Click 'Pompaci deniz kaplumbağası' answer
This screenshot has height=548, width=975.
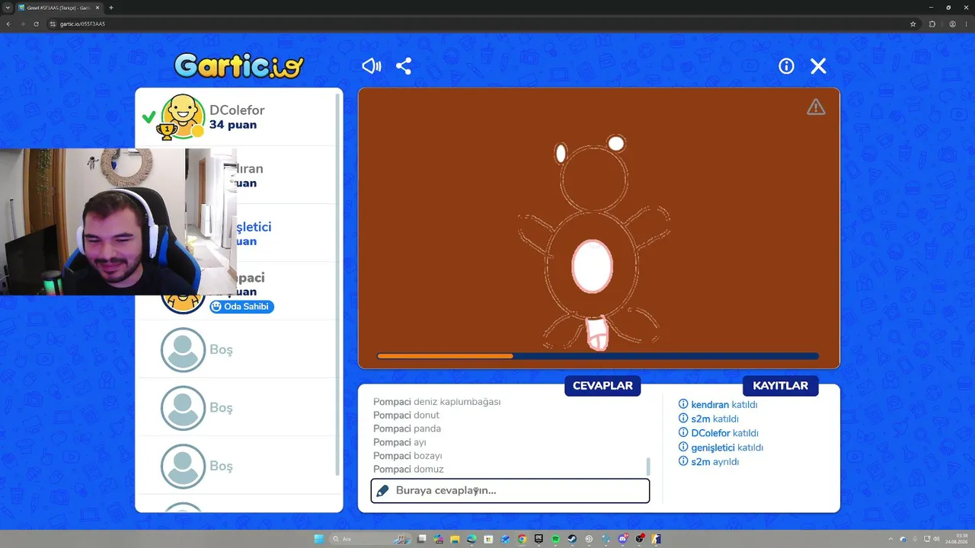436,402
